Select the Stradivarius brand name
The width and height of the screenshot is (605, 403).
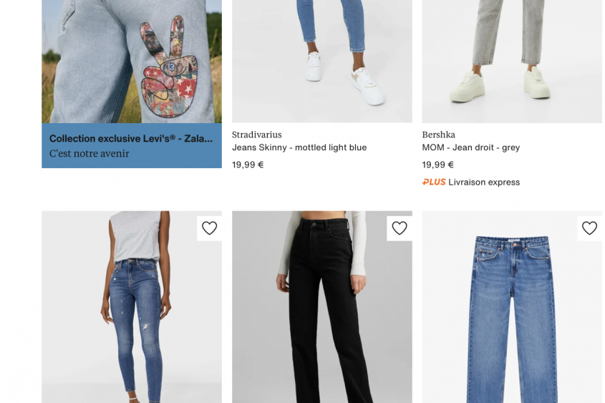pyautogui.click(x=256, y=135)
